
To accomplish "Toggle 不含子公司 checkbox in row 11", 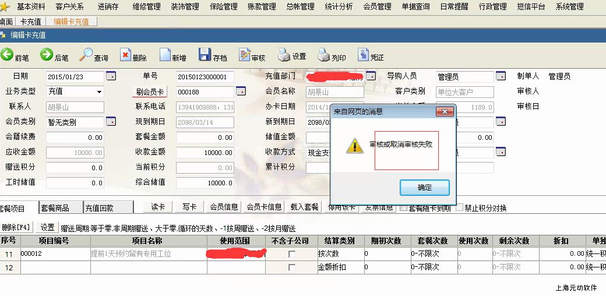I will point(292,254).
